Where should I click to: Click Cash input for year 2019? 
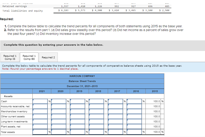[78, 101]
